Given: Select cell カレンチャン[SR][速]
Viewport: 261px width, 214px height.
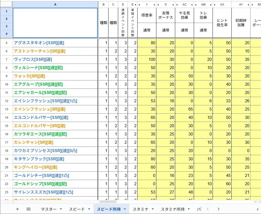Looking at the screenshot, I should point(55,142).
